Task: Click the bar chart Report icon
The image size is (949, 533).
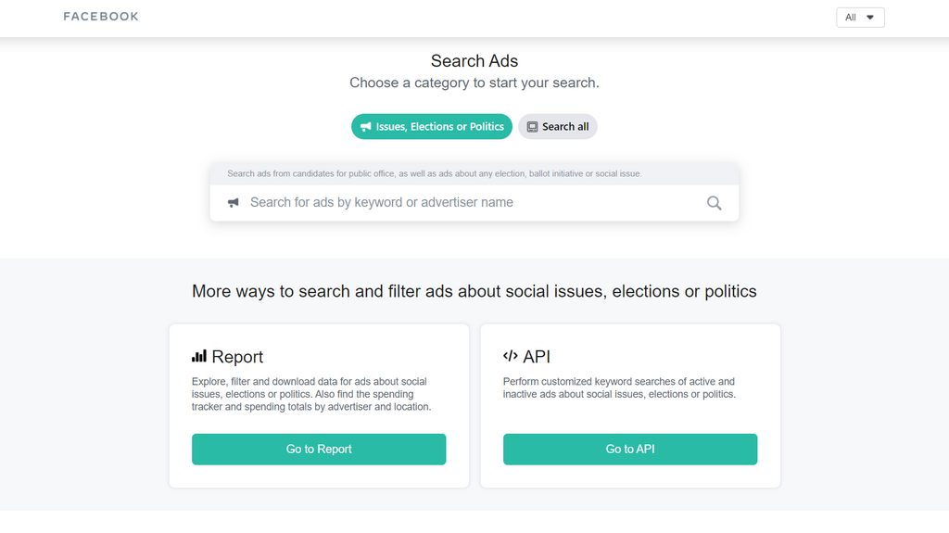Action: pyautogui.click(x=199, y=356)
